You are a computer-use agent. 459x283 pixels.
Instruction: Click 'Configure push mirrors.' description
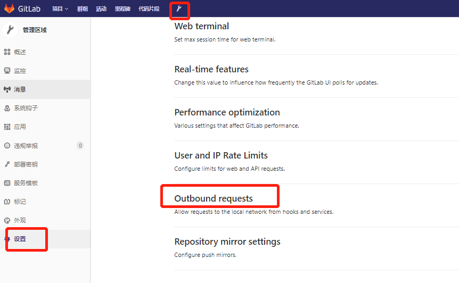pyautogui.click(x=205, y=255)
